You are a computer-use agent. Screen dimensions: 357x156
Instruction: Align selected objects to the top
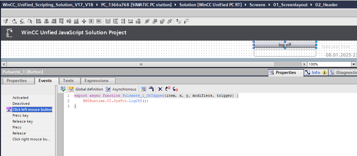(x=61, y=21)
